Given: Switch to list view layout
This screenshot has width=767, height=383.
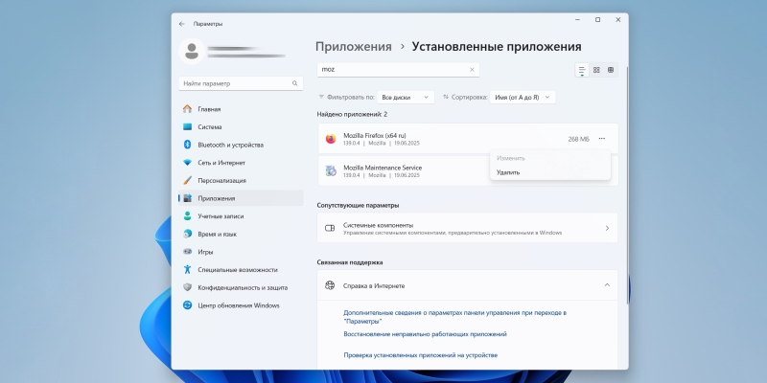Looking at the screenshot, I should pos(582,70).
